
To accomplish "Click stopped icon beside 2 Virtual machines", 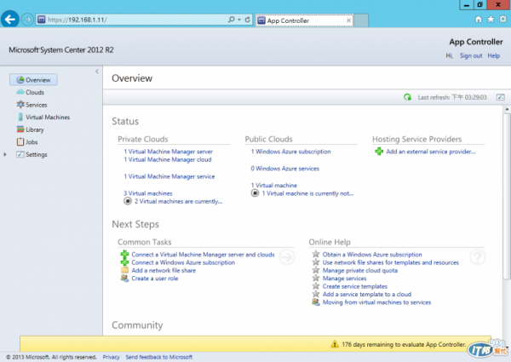I will [128, 201].
